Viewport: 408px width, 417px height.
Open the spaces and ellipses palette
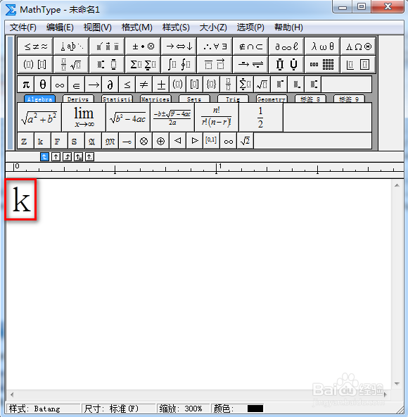point(71,46)
